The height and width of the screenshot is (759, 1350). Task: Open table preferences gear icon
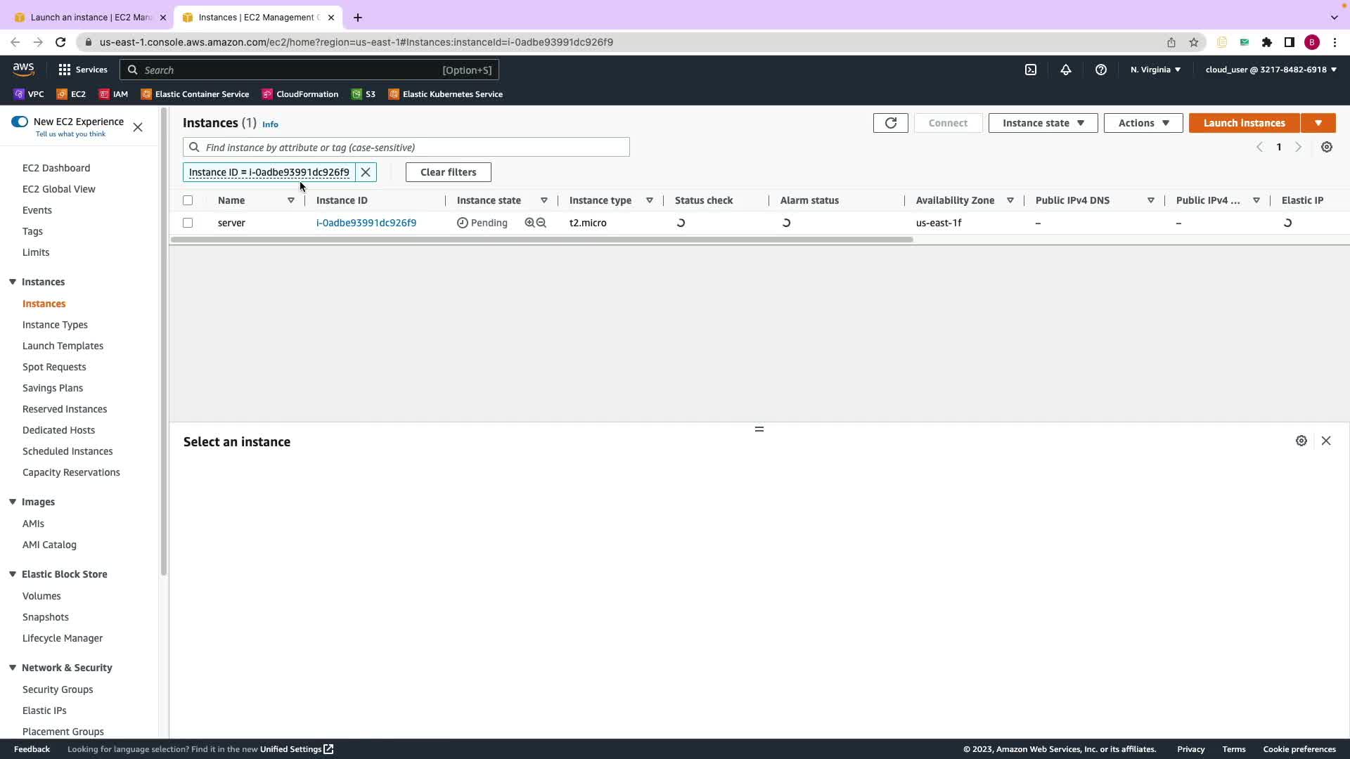1326,147
